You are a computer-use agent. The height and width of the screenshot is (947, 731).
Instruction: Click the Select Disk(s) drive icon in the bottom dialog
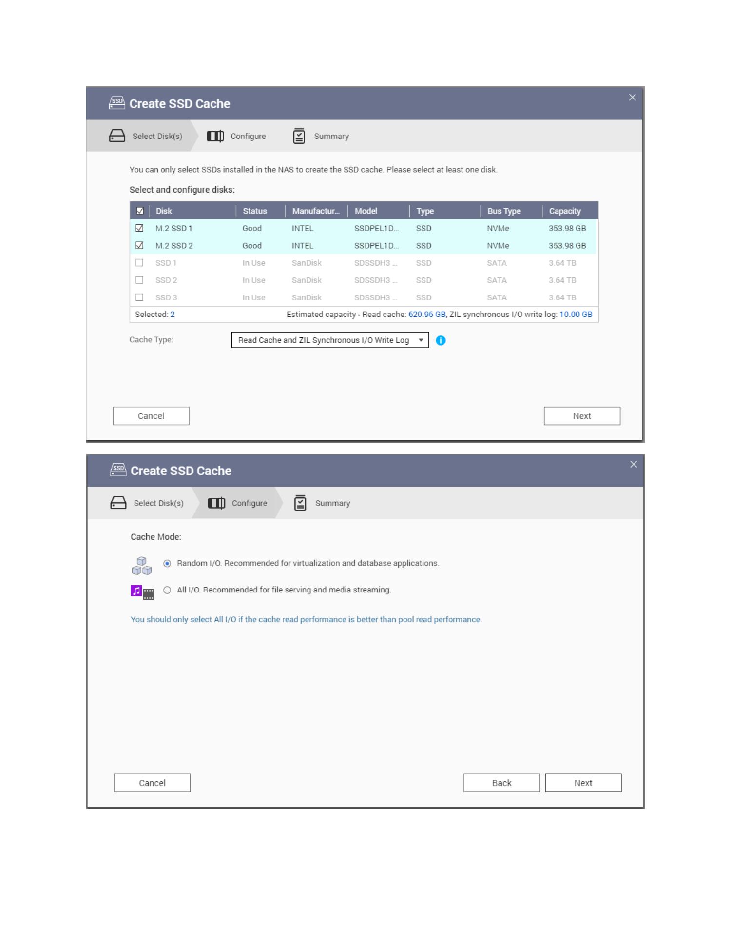[x=118, y=503]
